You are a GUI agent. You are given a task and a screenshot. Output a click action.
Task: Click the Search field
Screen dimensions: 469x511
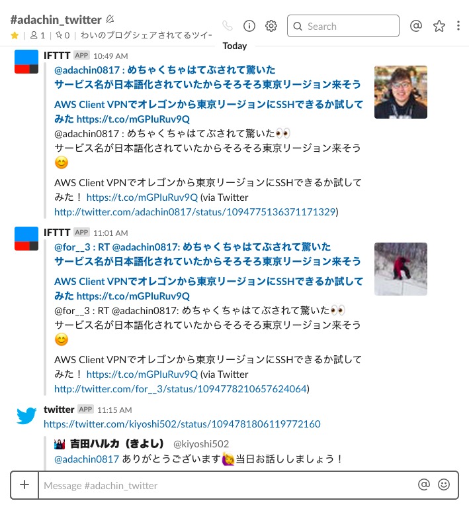point(343,26)
